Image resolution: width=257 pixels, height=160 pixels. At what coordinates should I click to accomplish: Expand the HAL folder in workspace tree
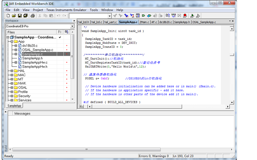click(12, 71)
